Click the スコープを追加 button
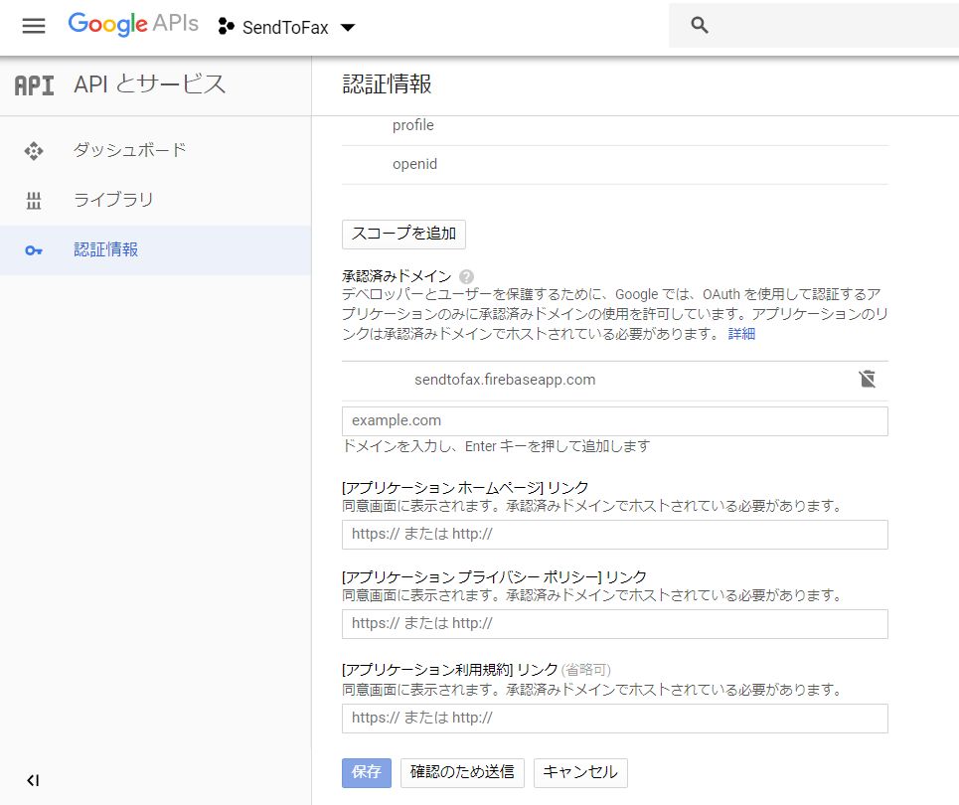Image resolution: width=959 pixels, height=805 pixels. (403, 235)
